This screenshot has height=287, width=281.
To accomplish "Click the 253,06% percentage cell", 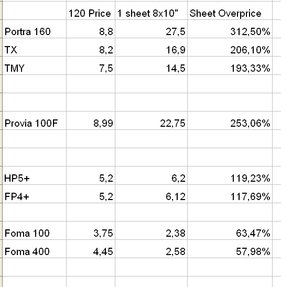I will click(230, 120).
